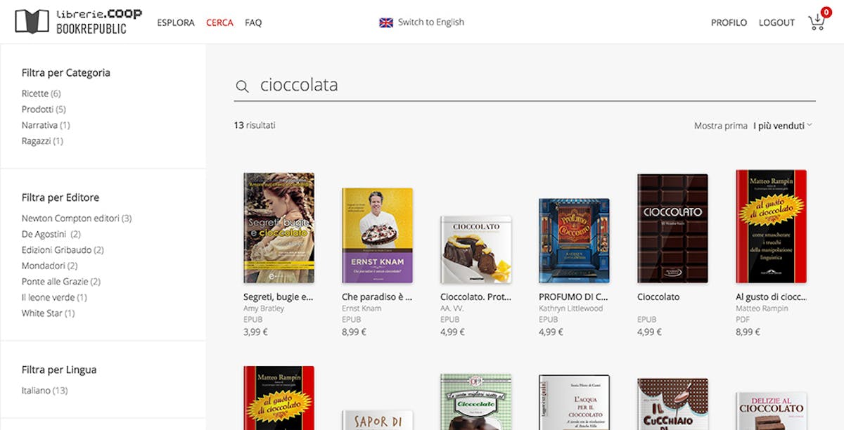The height and width of the screenshot is (430, 844).
Task: Click the LOGOUT link
Action: 776,22
